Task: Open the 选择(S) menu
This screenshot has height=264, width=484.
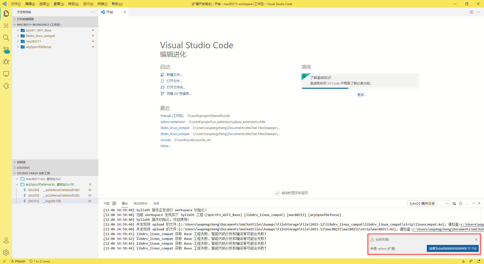Action: click(44, 4)
